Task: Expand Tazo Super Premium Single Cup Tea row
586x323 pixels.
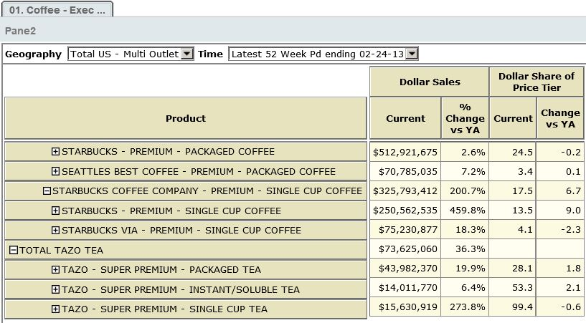Action: pyautogui.click(x=56, y=309)
